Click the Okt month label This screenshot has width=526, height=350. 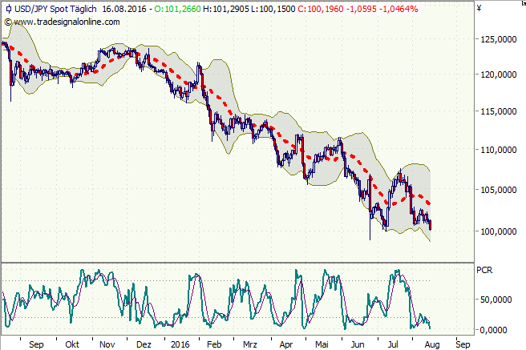click(72, 344)
